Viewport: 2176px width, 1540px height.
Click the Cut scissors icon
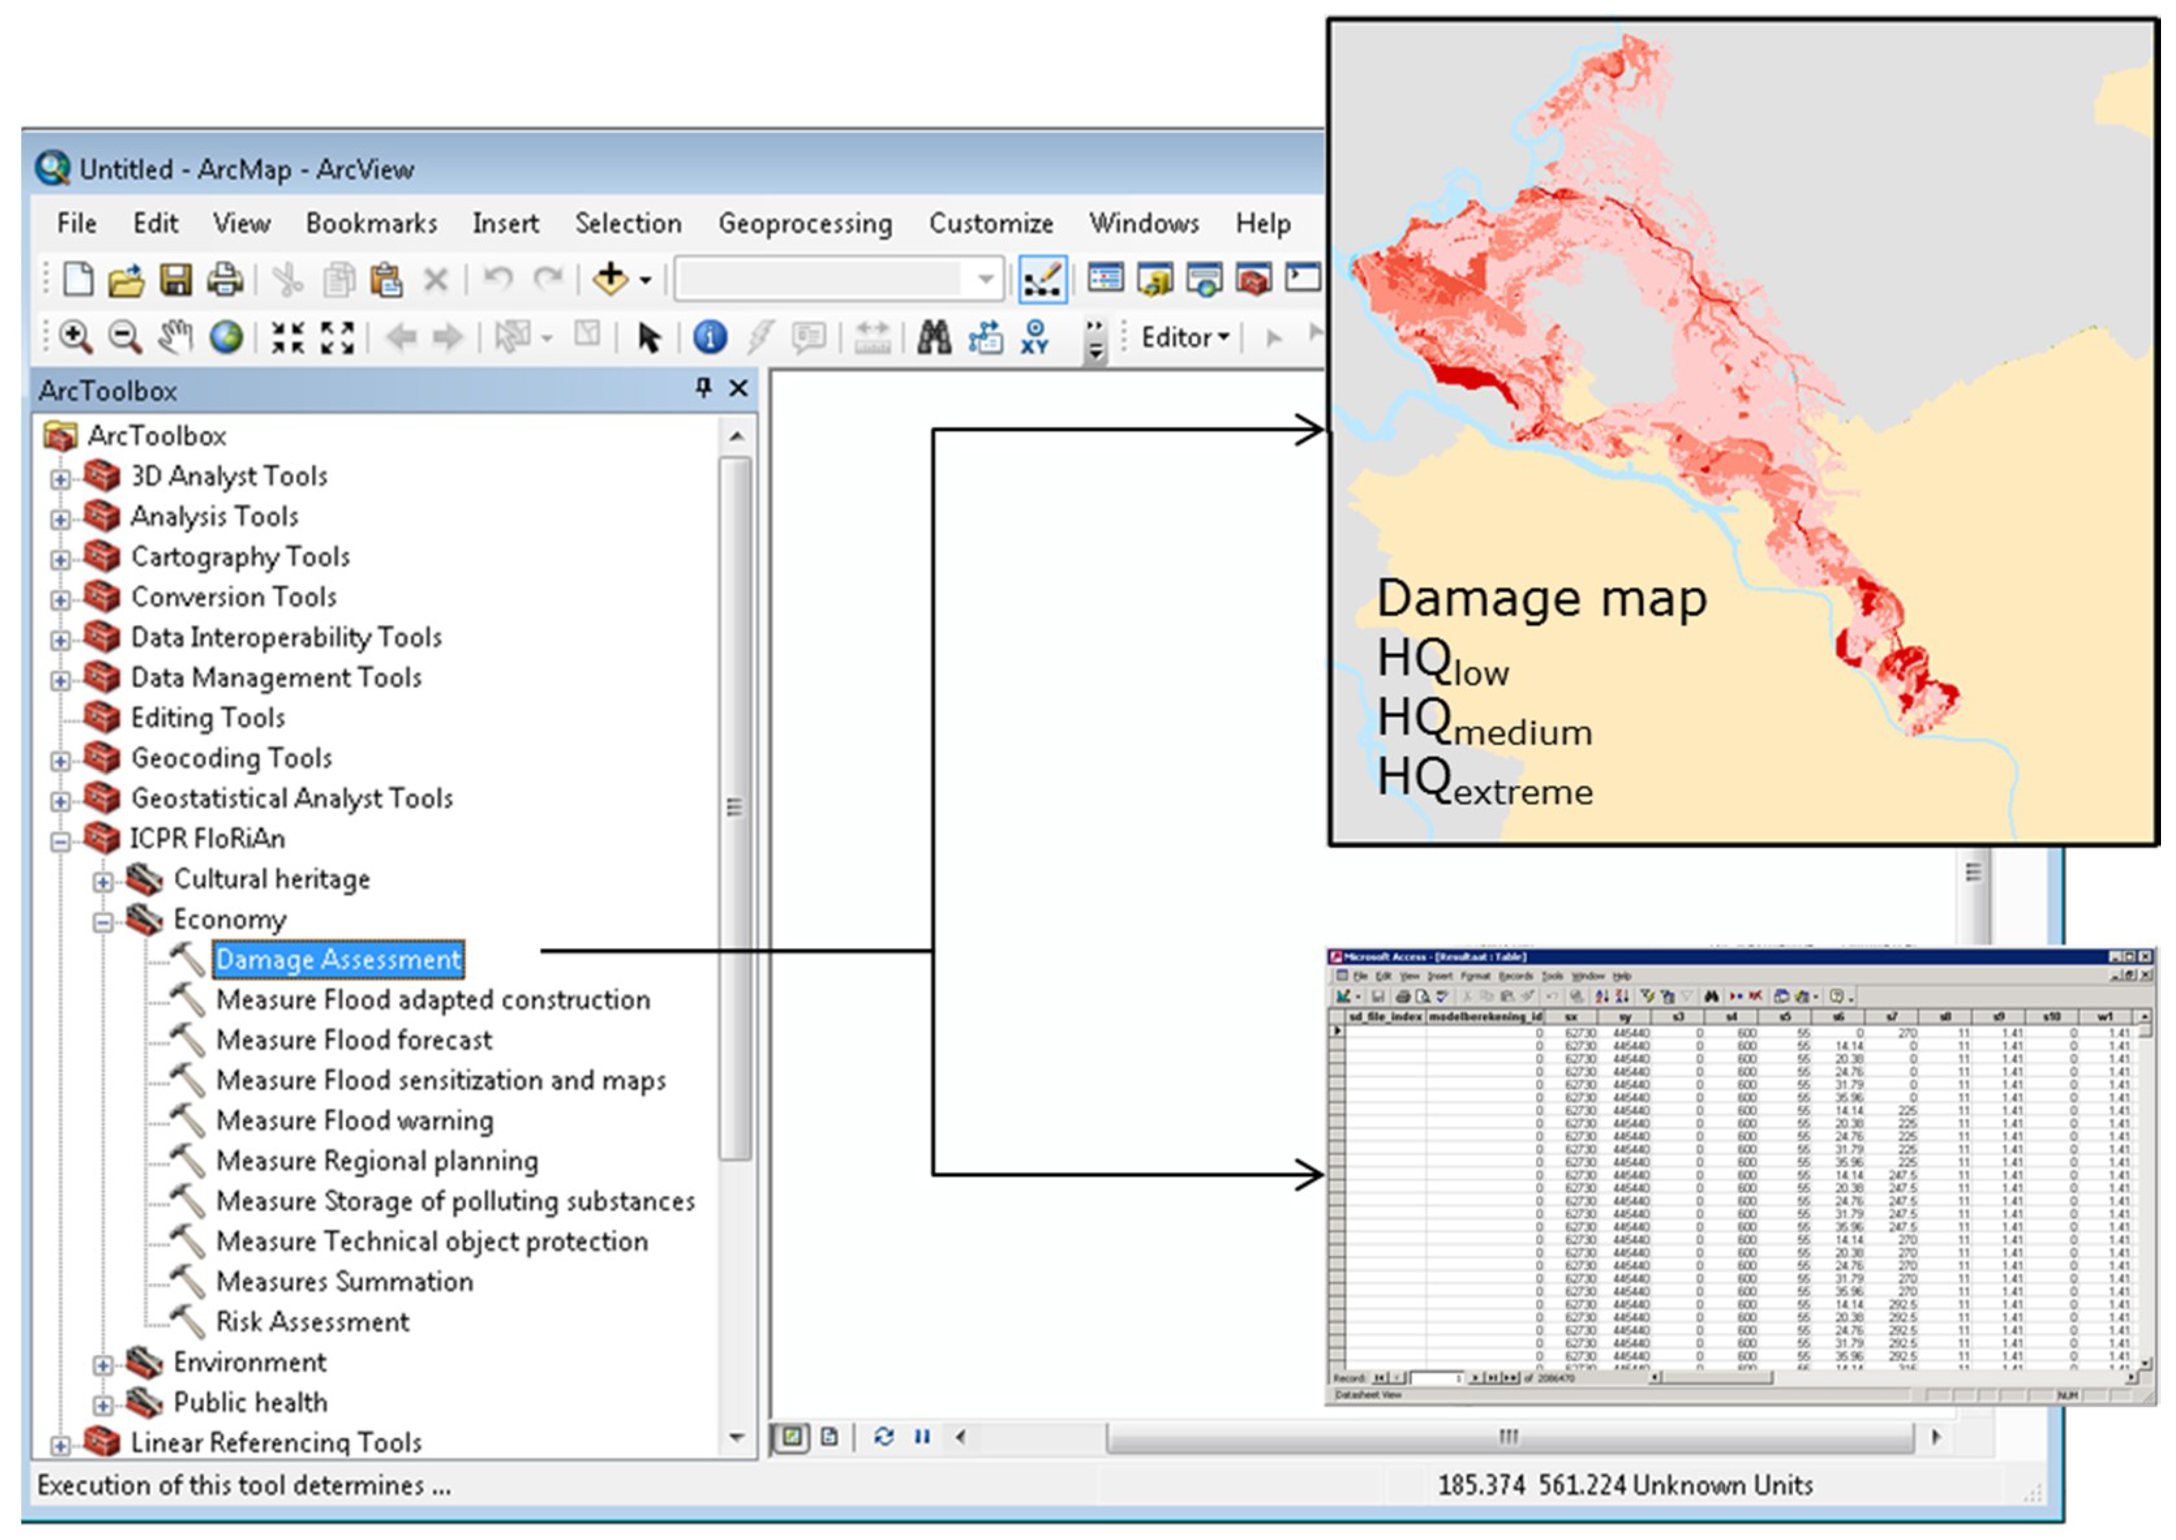coord(288,281)
